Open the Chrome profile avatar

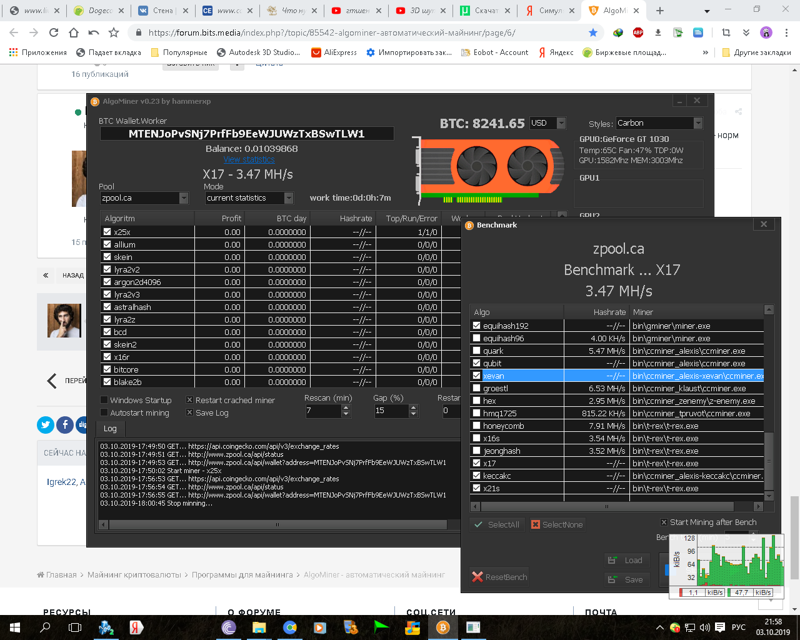tap(766, 32)
